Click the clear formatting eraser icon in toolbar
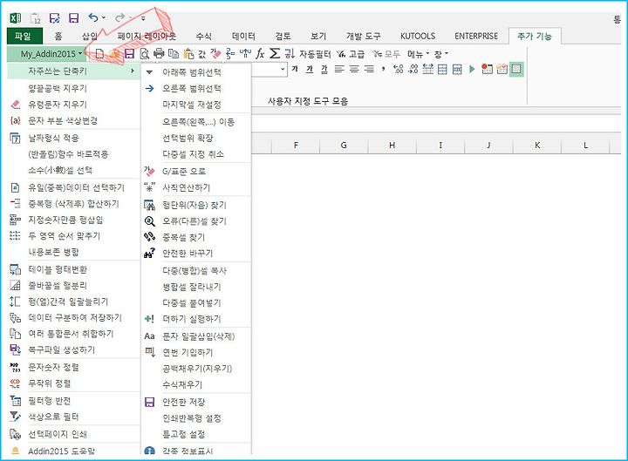 pyautogui.click(x=216, y=53)
